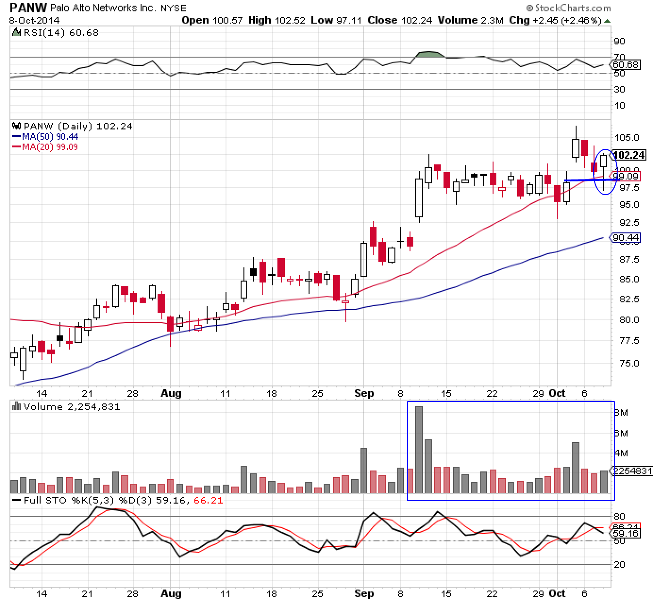Click the candlestick icon beside PANW (Daily)
This screenshot has width=653, height=599.
pyautogui.click(x=17, y=126)
